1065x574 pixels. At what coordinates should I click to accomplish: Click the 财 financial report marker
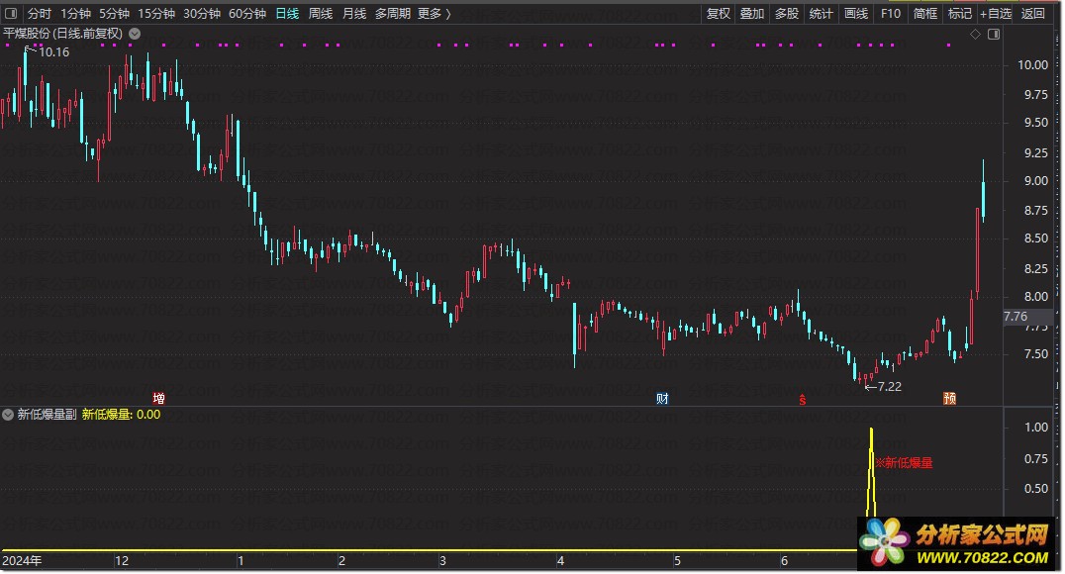click(663, 399)
